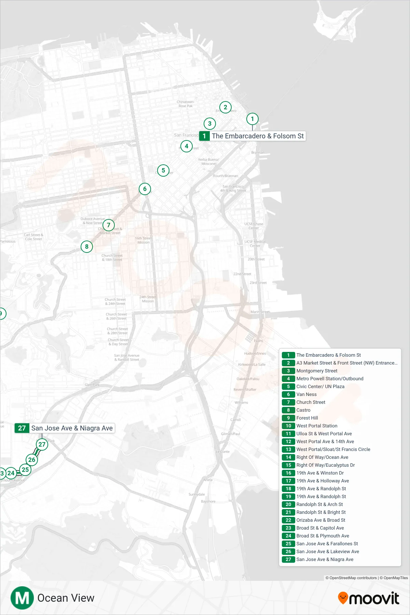Click the 16th Street Mission map label

point(143,240)
